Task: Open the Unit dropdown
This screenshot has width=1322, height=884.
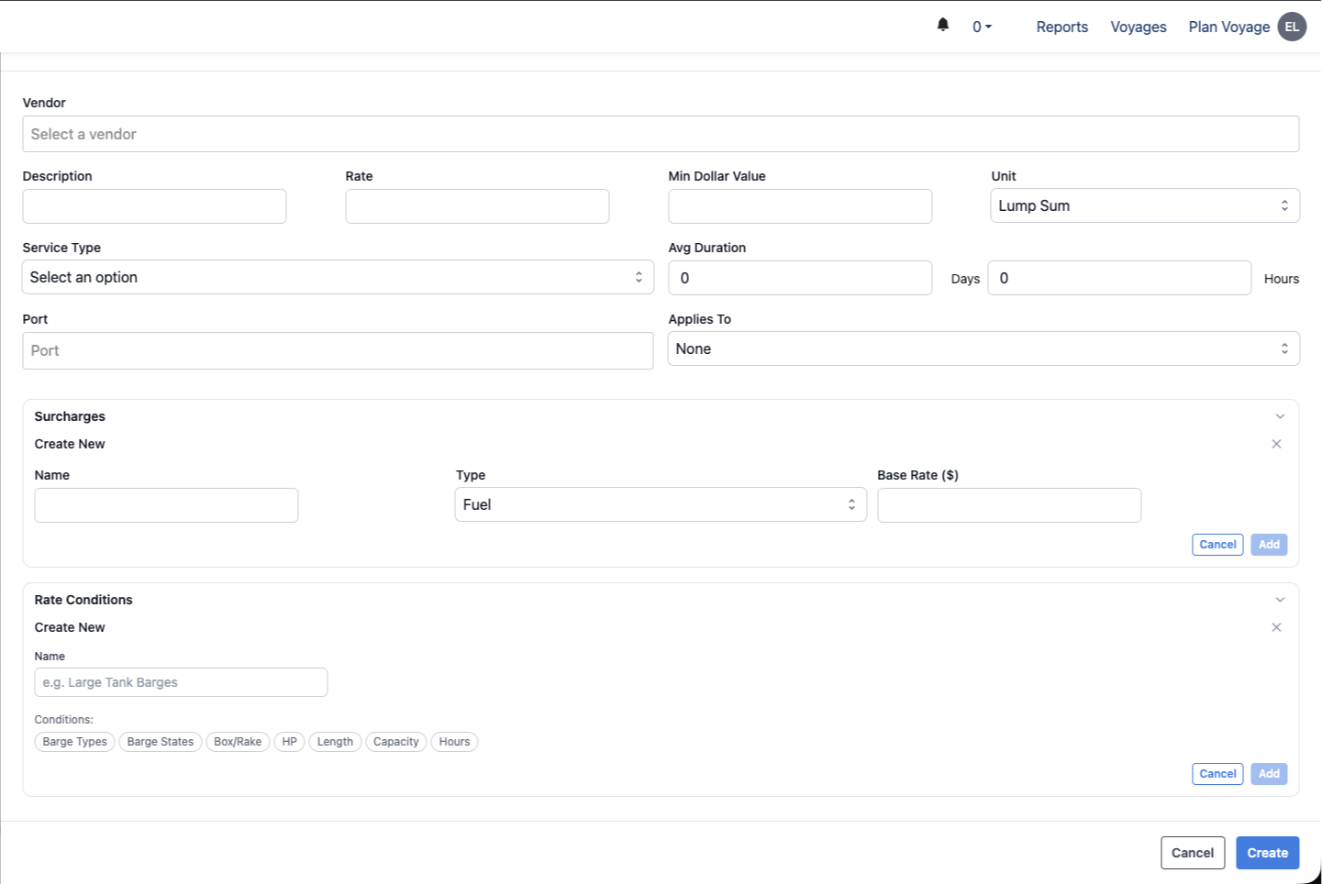Action: [x=1144, y=205]
